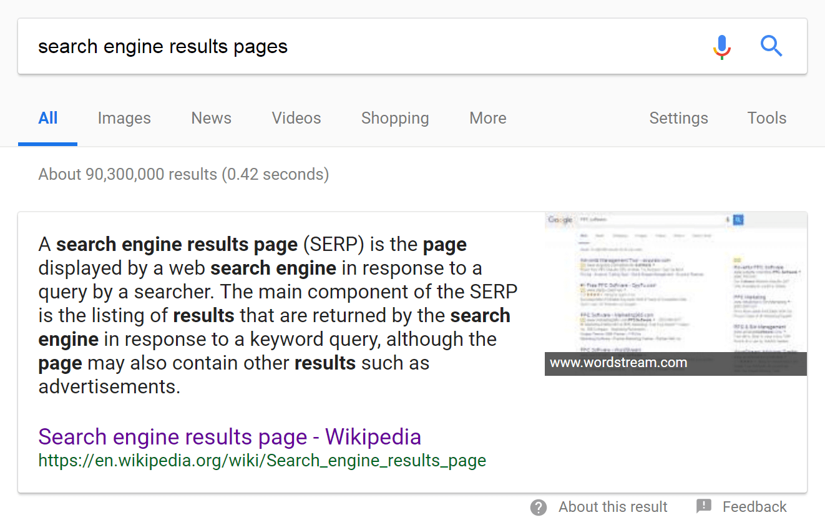
Task: Click the About this result text
Action: pyautogui.click(x=613, y=507)
